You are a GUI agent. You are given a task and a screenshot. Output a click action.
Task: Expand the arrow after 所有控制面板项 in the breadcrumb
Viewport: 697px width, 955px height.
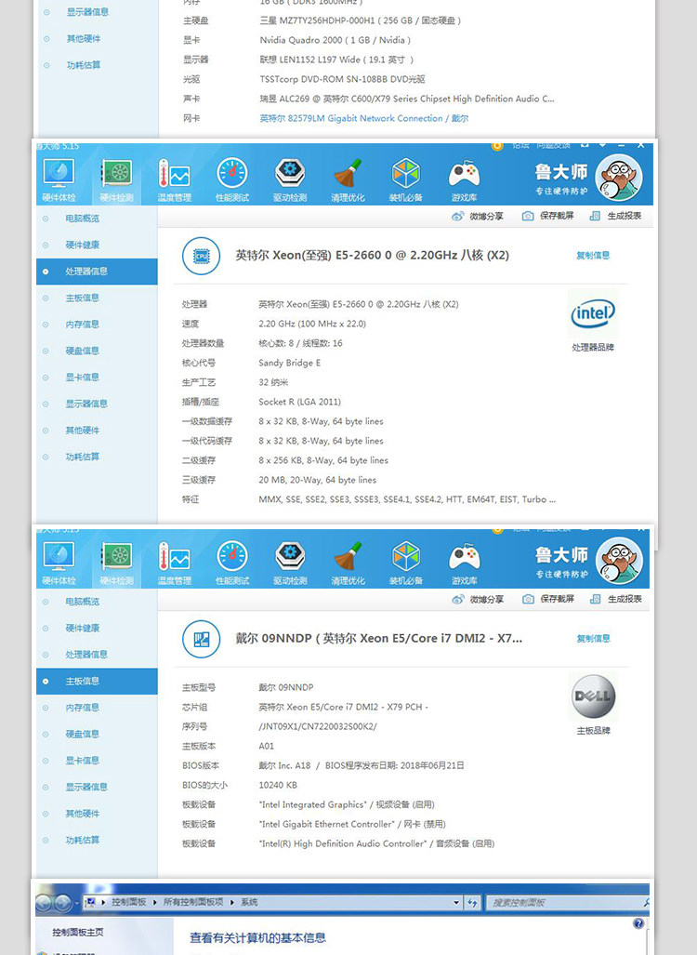click(232, 903)
